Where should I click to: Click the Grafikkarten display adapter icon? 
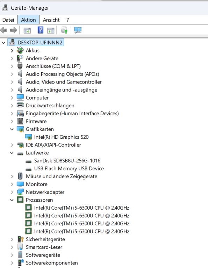coord(20,129)
